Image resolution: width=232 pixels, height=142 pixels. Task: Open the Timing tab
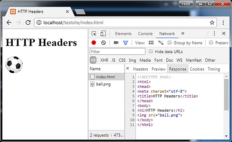tap(214, 69)
